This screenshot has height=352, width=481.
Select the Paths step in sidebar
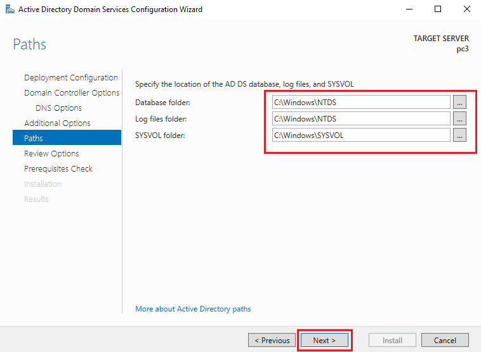34,138
